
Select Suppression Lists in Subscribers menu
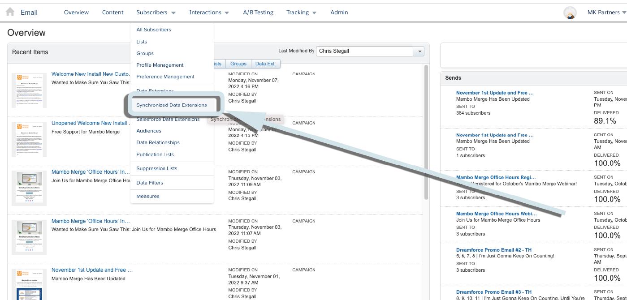157,168
